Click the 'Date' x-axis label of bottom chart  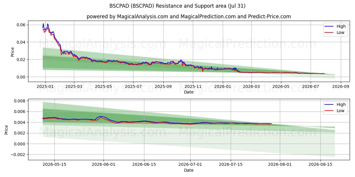point(189,170)
